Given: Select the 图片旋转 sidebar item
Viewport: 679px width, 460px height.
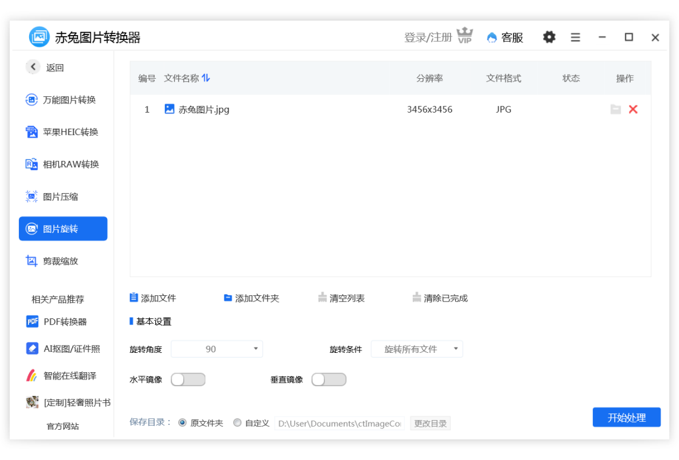Looking at the screenshot, I should point(63,229).
